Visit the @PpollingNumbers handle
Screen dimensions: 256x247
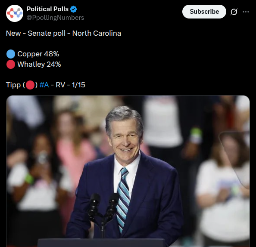(55, 18)
